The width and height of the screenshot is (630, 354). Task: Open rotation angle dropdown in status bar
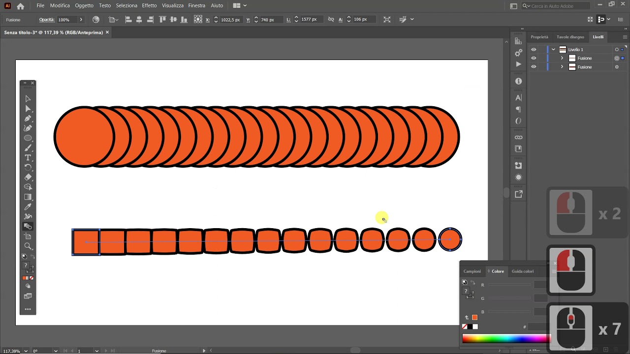click(x=56, y=351)
